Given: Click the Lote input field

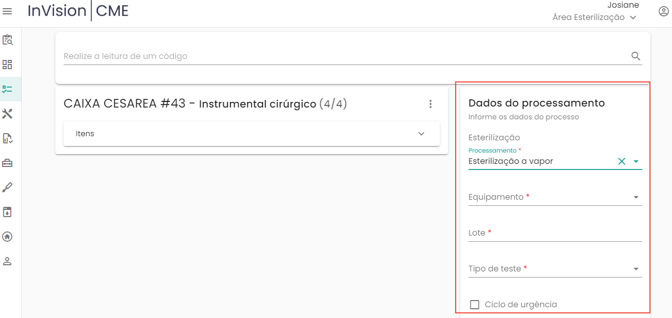Looking at the screenshot, I should (555, 233).
